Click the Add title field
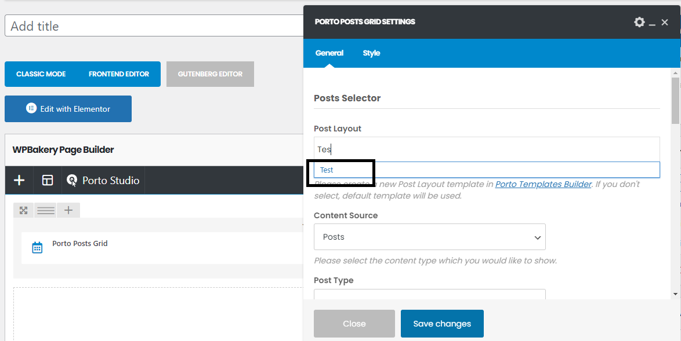 point(154,26)
